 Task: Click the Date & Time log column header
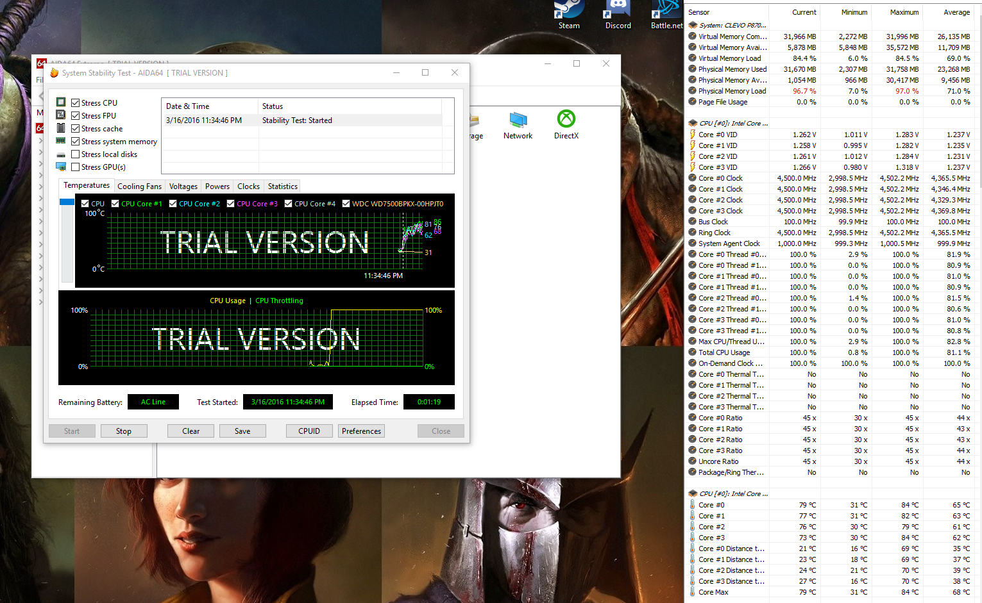[x=210, y=106]
